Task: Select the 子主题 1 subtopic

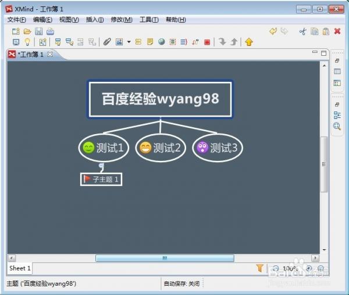Action: click(x=101, y=179)
